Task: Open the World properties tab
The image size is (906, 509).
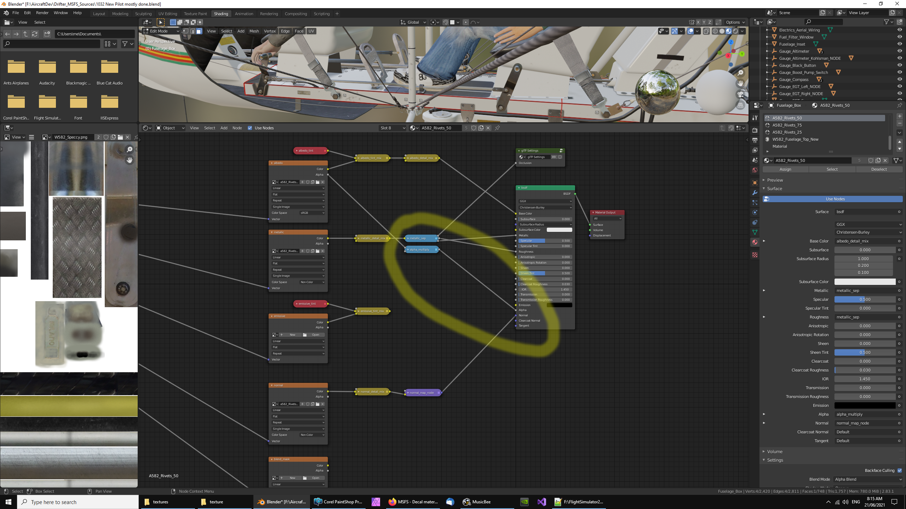Action: pyautogui.click(x=755, y=170)
